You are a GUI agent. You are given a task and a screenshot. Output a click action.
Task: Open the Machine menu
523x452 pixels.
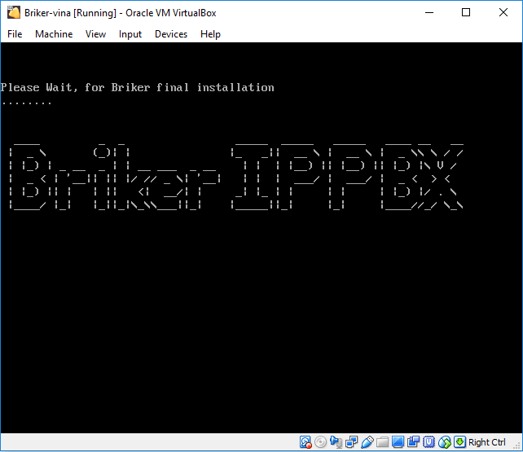(x=54, y=34)
